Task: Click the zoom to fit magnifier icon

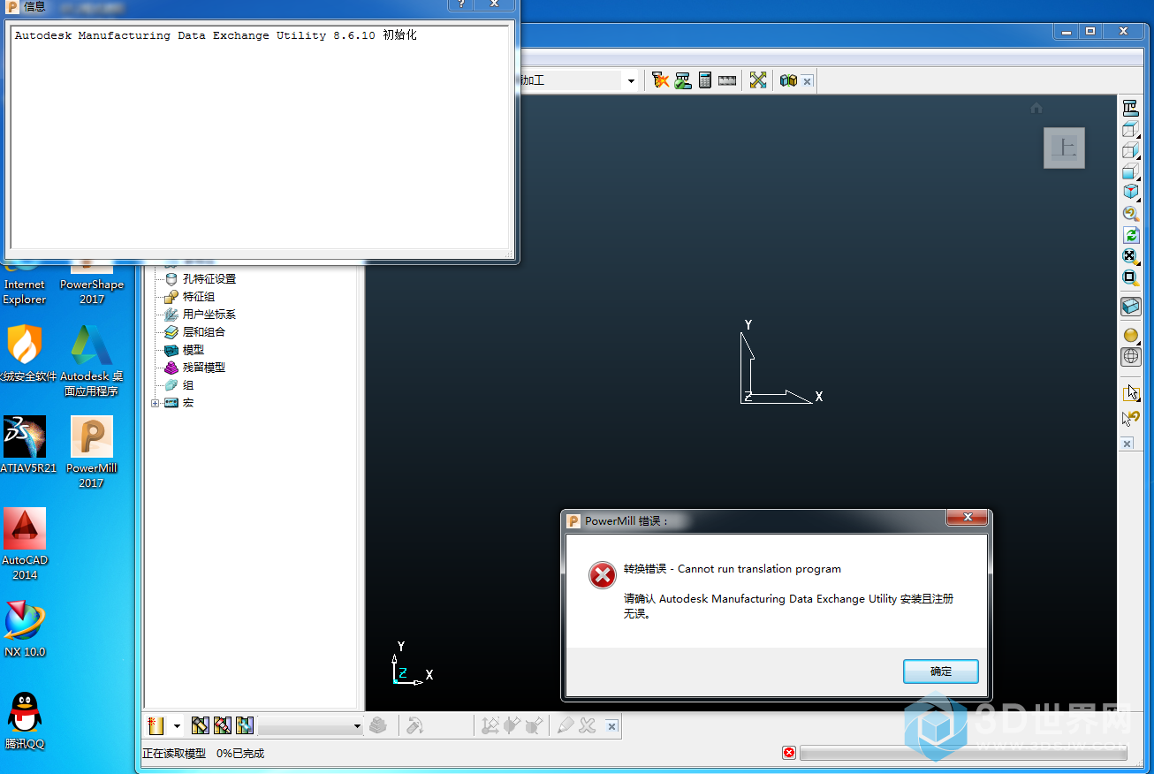Action: [1131, 256]
